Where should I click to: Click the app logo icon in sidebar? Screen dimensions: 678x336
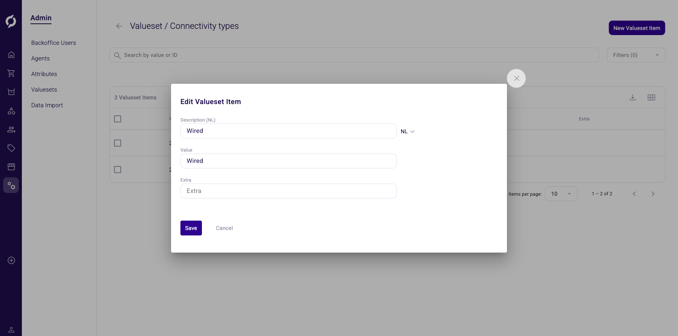[11, 21]
